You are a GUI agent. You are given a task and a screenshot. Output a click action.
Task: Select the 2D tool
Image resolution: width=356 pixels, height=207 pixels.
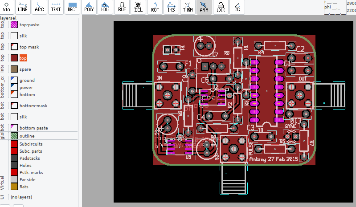pos(237,7)
